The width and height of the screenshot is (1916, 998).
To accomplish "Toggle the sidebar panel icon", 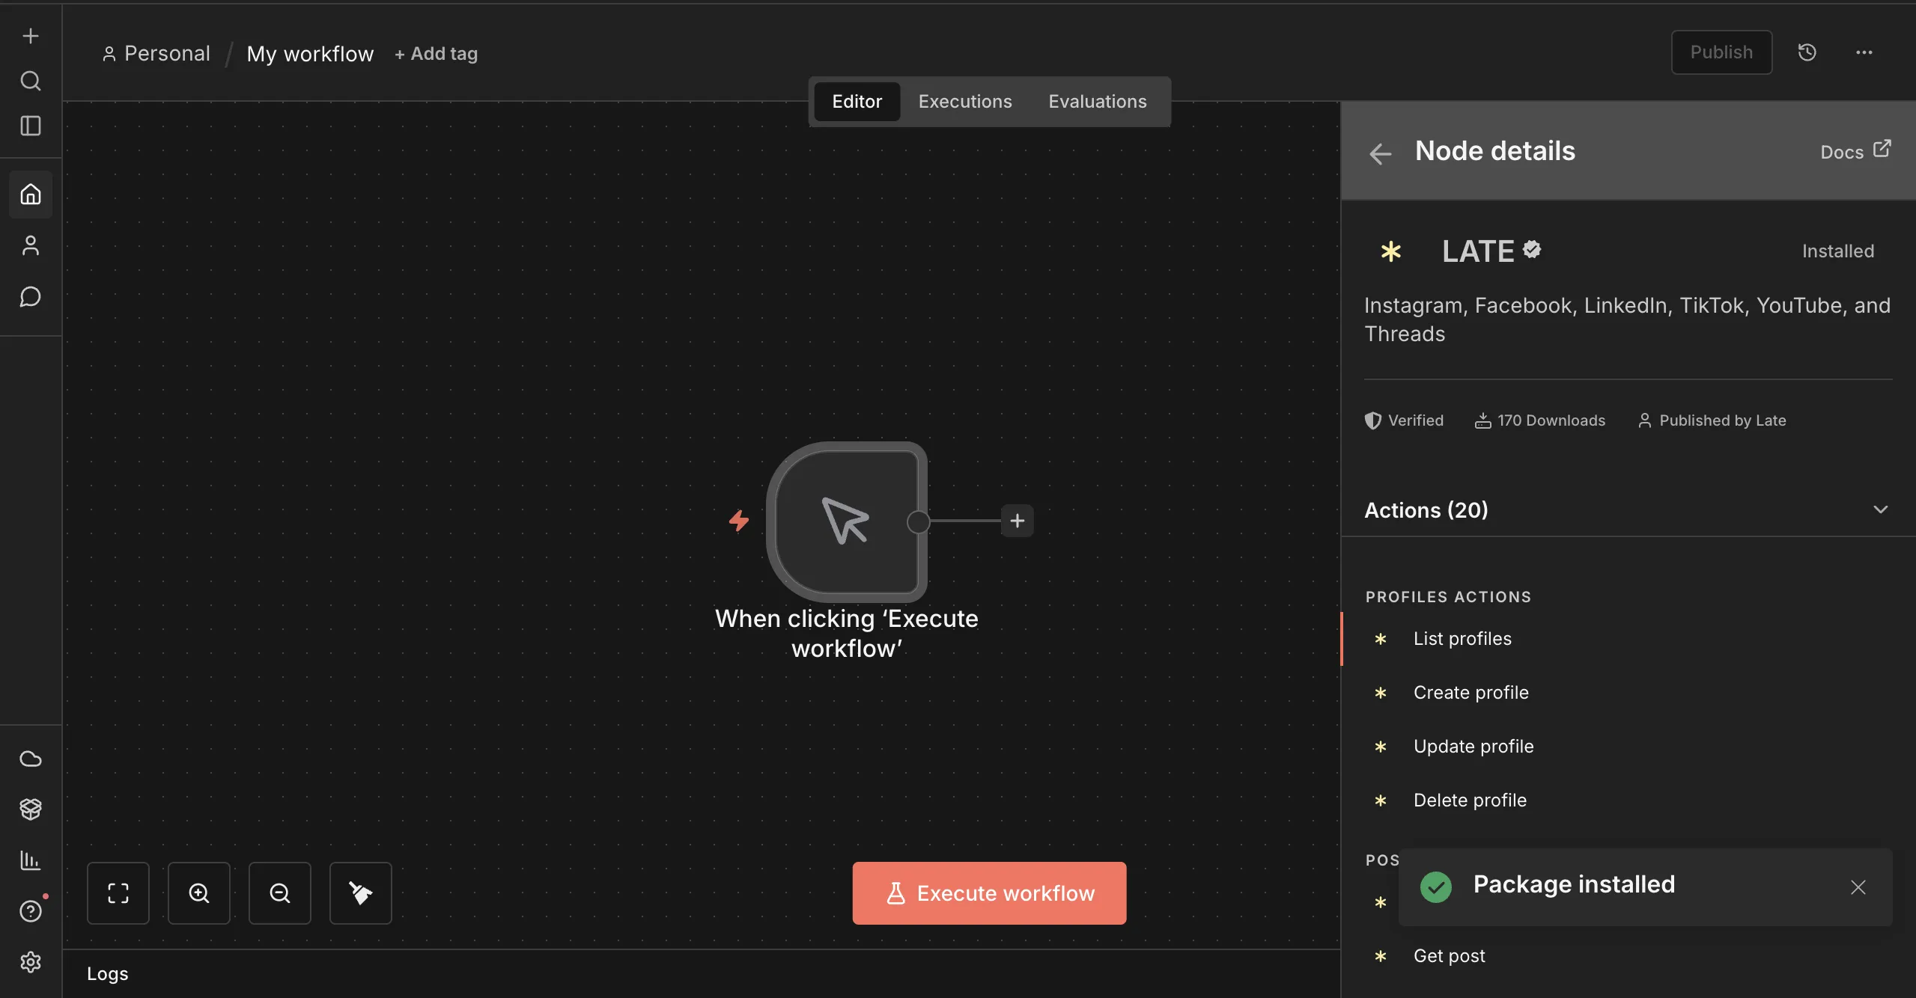I will coord(30,126).
